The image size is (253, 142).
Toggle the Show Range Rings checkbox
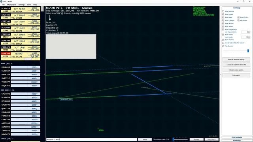click(x=223, y=30)
